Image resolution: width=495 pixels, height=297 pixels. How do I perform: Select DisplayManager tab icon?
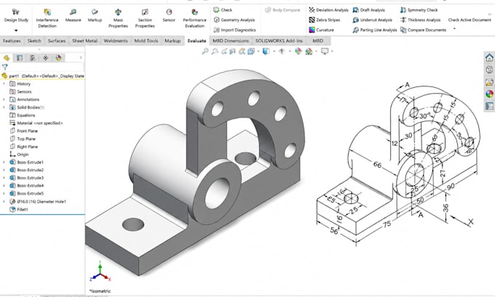58,58
